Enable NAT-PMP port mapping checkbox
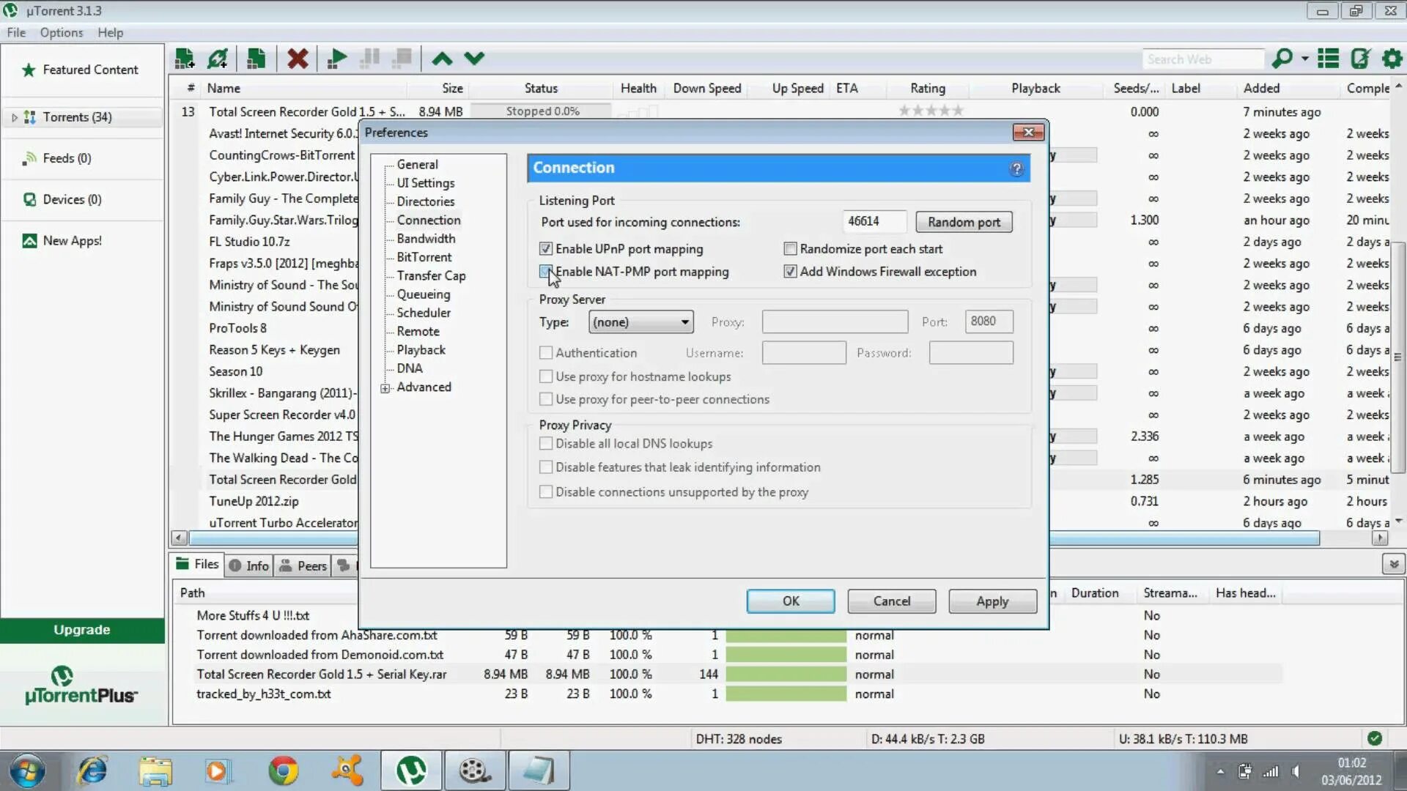This screenshot has height=791, width=1407. 546,272
